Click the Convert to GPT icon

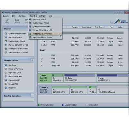click(x=6, y=80)
